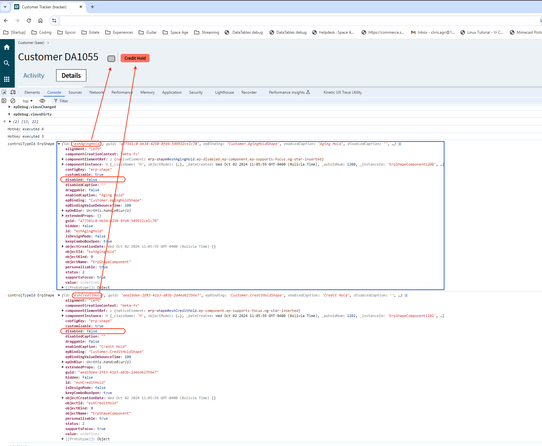
Task: Open the Streaming bookmark folder
Action: pos(207,32)
